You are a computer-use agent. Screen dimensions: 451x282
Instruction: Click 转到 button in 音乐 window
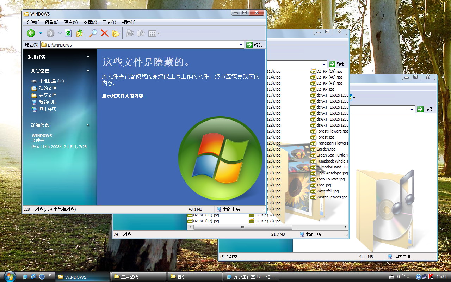426,109
